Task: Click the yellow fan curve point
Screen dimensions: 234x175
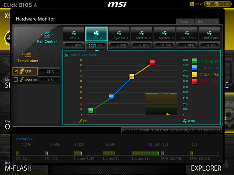Action: coord(132,77)
